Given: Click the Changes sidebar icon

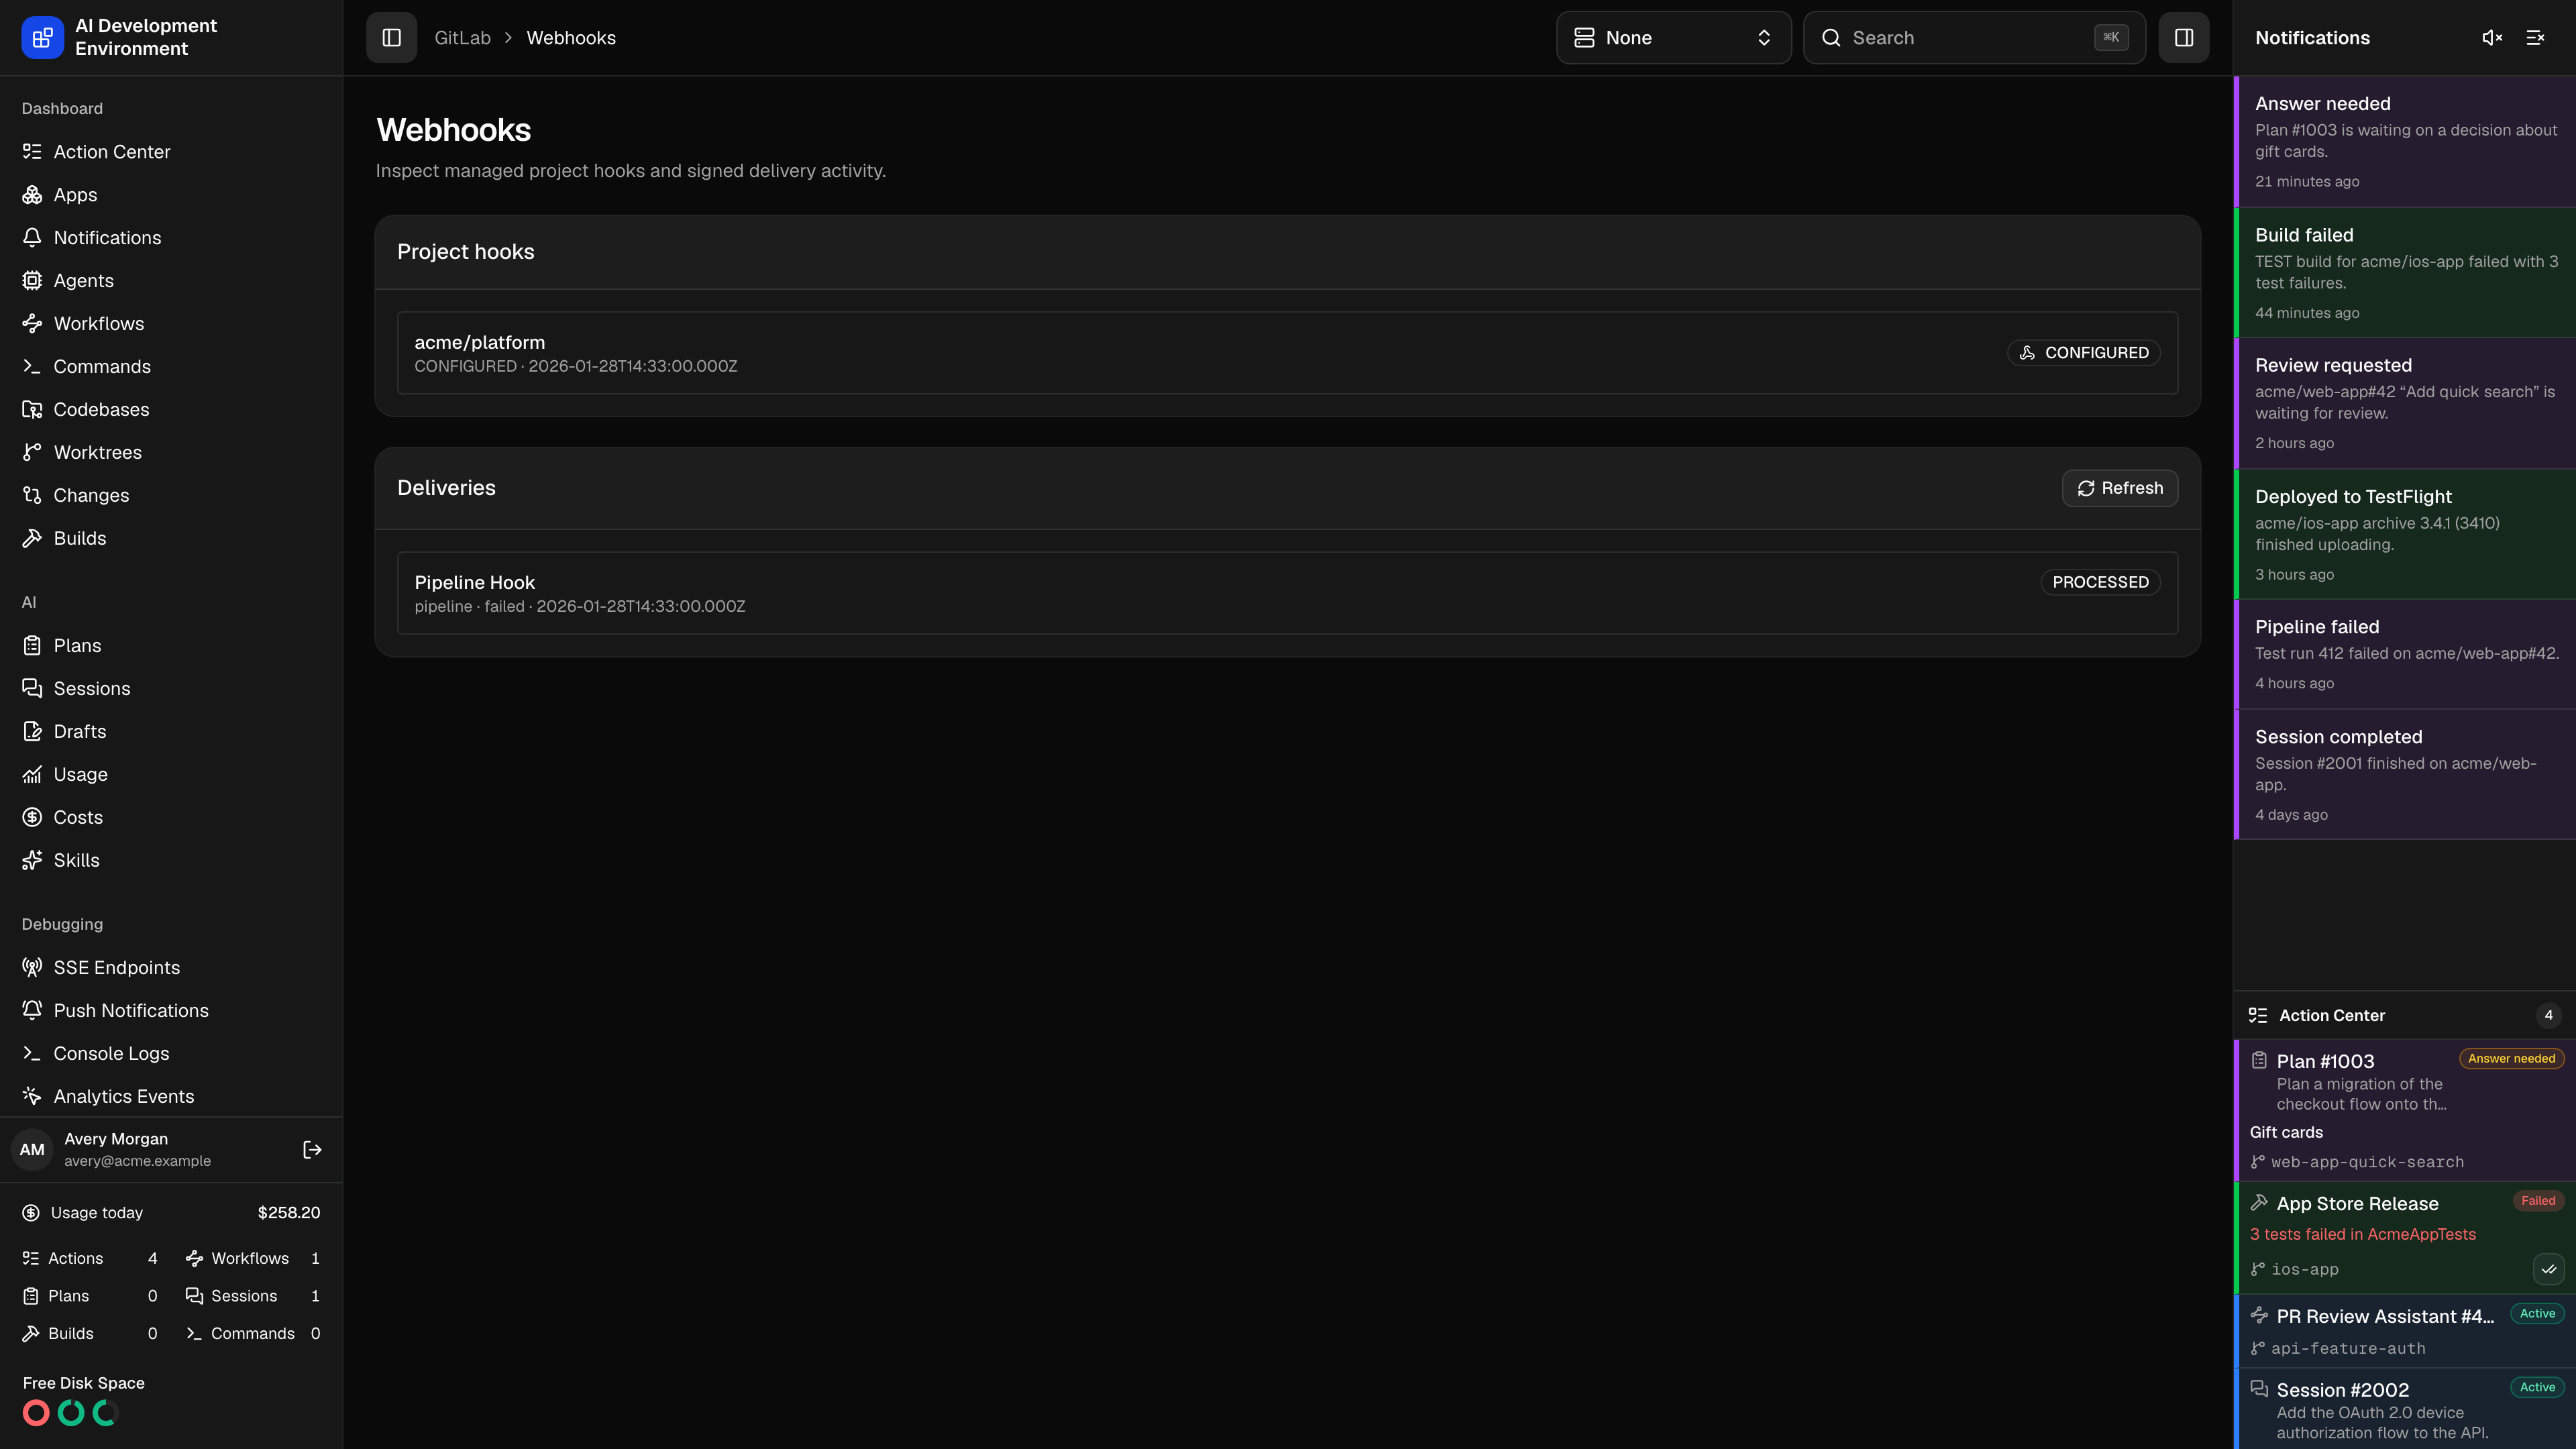Looking at the screenshot, I should coord(32,496).
